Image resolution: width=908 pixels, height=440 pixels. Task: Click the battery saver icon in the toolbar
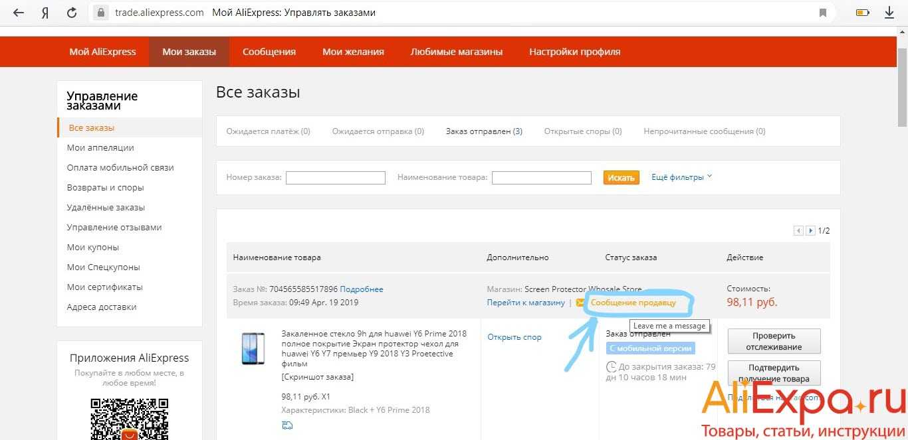pos(862,13)
